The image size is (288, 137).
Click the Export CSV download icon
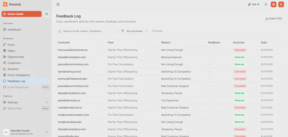[267, 19]
